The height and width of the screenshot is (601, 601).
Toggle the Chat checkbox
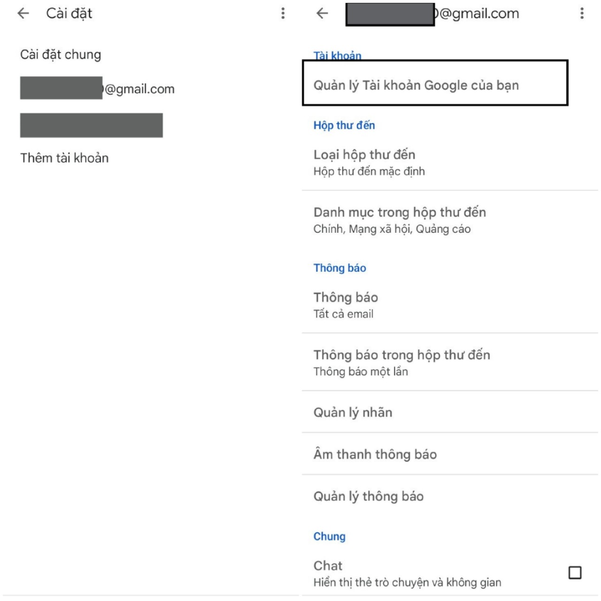(575, 573)
